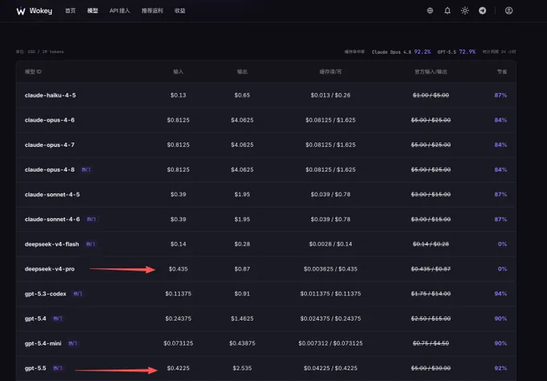Open the Telegram channel icon
547x381 pixels.
[482, 10]
